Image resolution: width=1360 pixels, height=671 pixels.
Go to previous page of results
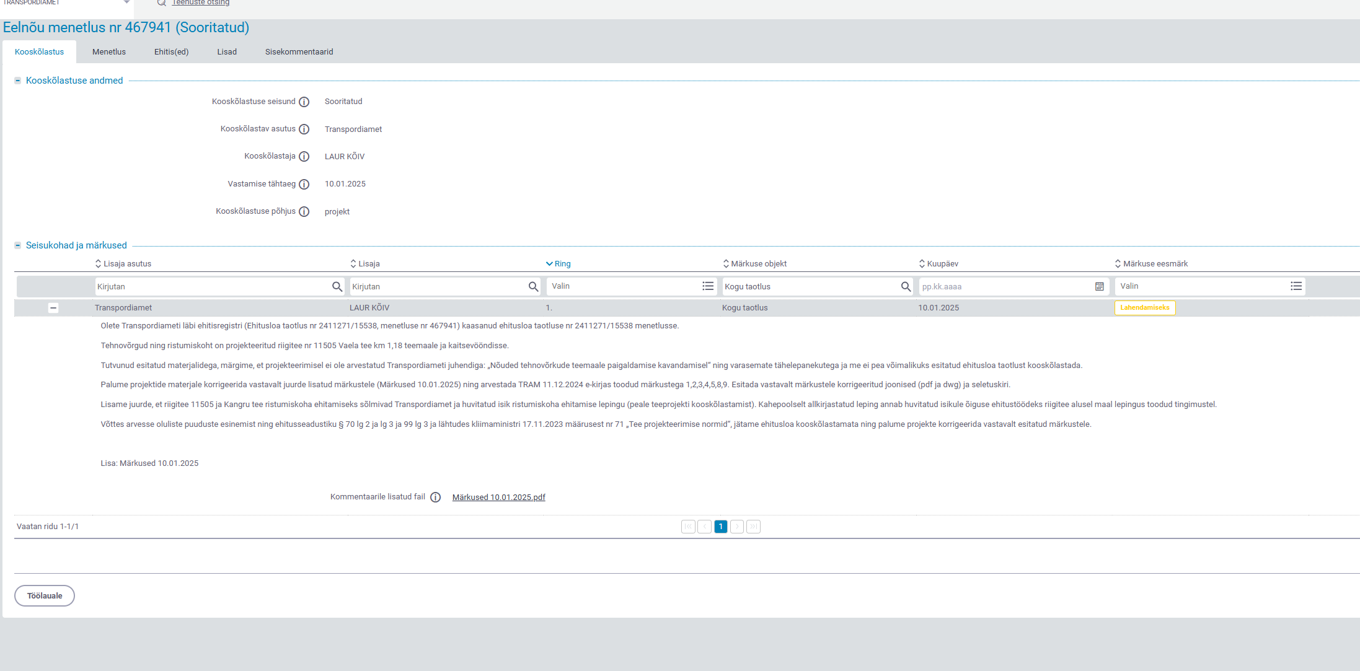(704, 527)
